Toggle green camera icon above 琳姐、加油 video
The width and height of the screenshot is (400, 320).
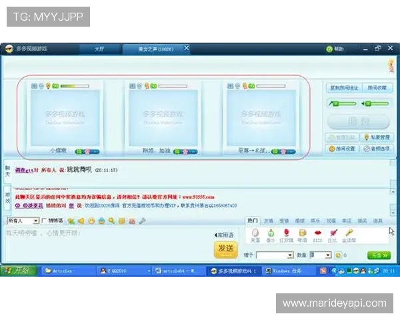coord(153,86)
